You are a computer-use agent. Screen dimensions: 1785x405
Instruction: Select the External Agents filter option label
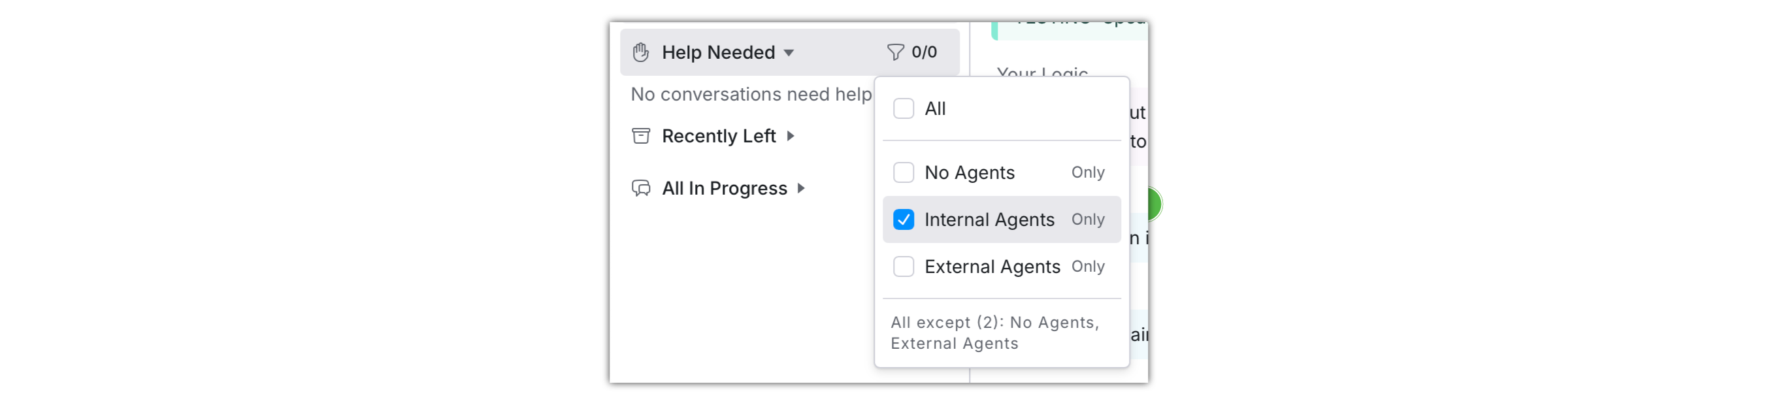coord(992,267)
